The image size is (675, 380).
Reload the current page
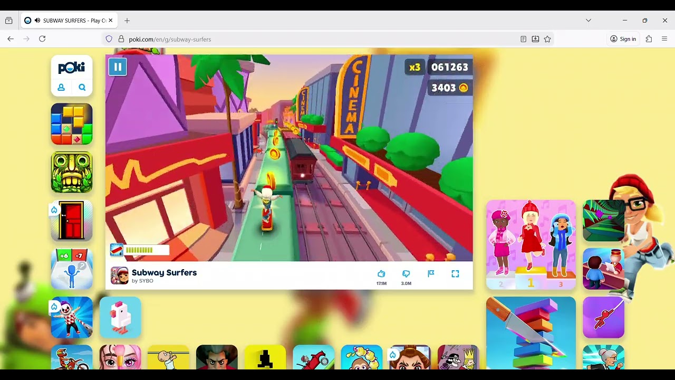[42, 39]
